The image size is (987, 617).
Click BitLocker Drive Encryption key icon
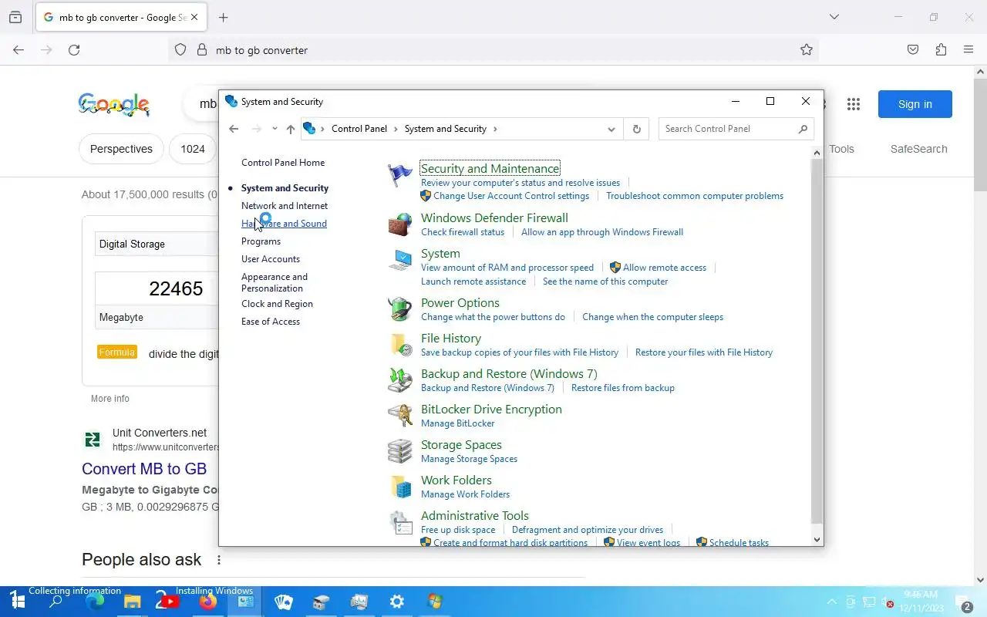pyautogui.click(x=400, y=416)
